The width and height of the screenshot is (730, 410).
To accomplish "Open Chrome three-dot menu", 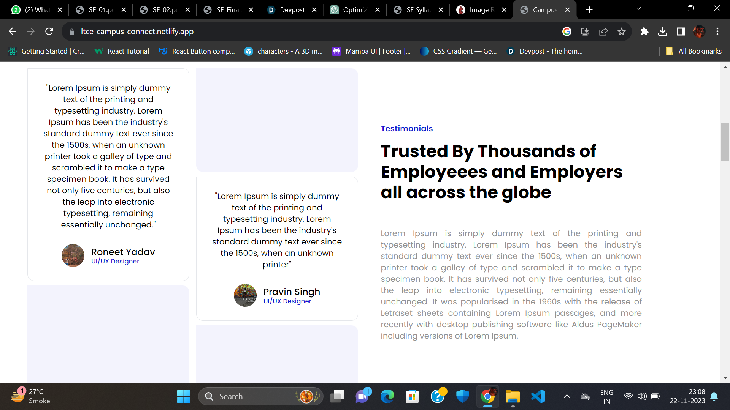I will point(717,32).
